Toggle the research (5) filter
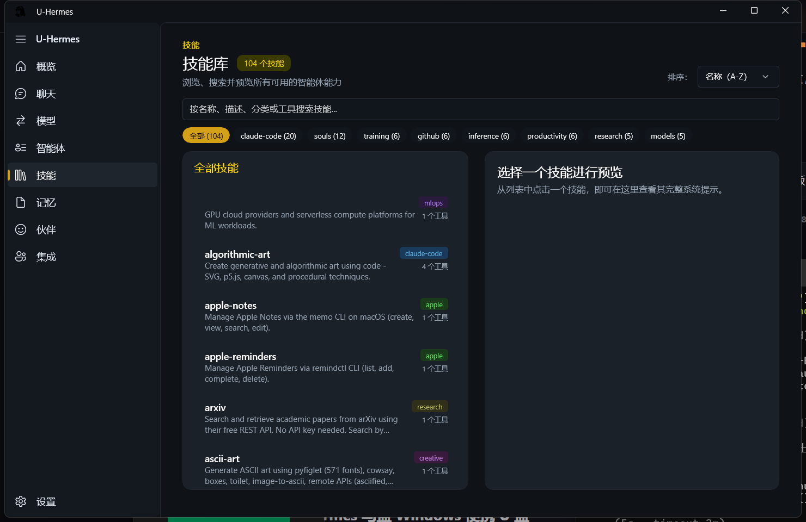Screen dimensions: 806x522 614,136
